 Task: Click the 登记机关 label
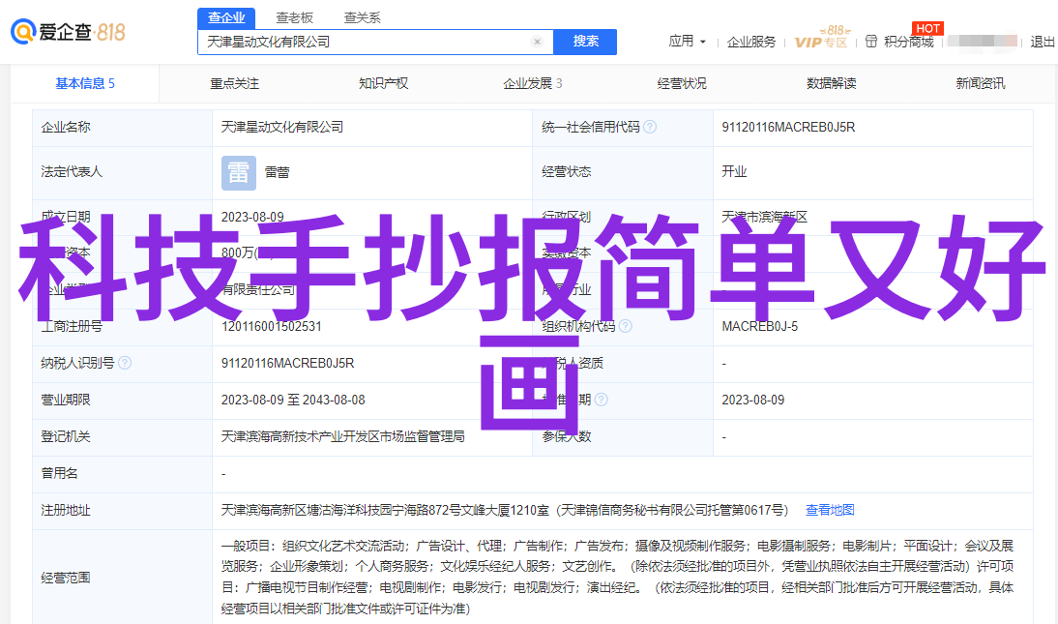click(x=66, y=437)
